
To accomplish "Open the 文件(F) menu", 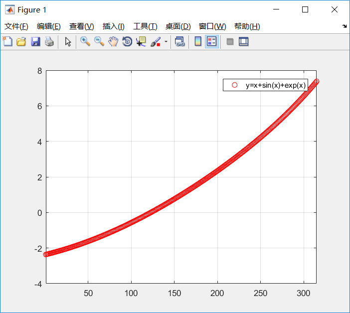I will click(x=16, y=26).
